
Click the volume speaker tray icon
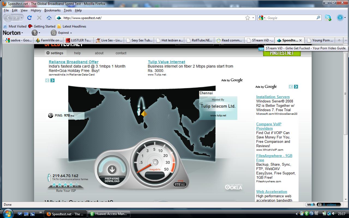[x=334, y=214]
